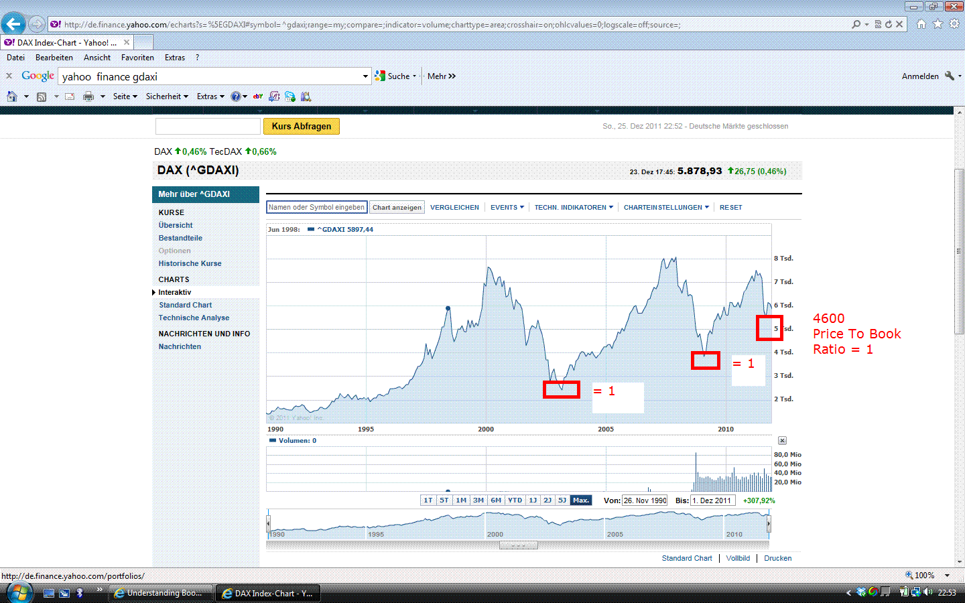Image resolution: width=965 pixels, height=603 pixels.
Task: Open address bar search provider dropdown arrow
Action: [x=866, y=24]
